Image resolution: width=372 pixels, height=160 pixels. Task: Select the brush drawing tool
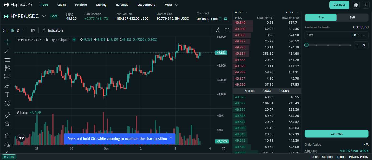coord(7,86)
